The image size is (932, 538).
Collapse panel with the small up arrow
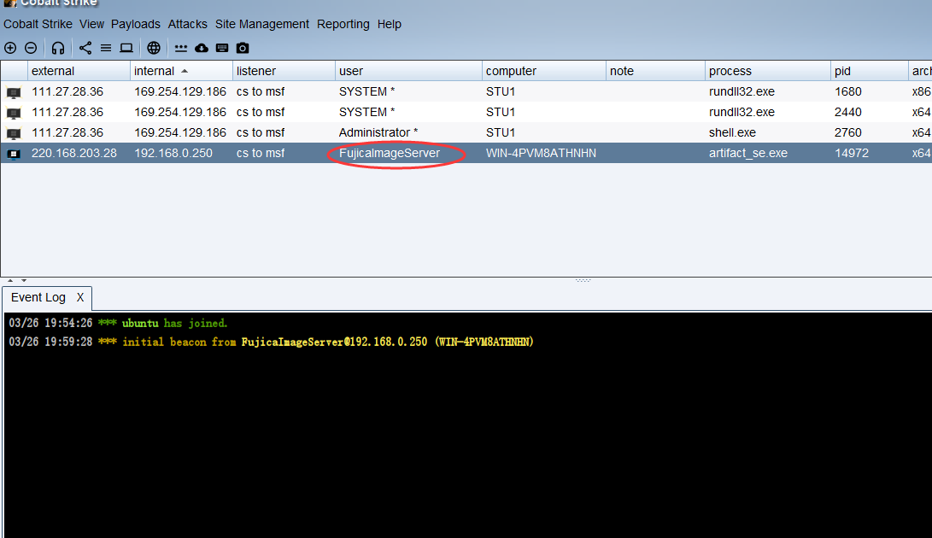pyautogui.click(x=10, y=280)
